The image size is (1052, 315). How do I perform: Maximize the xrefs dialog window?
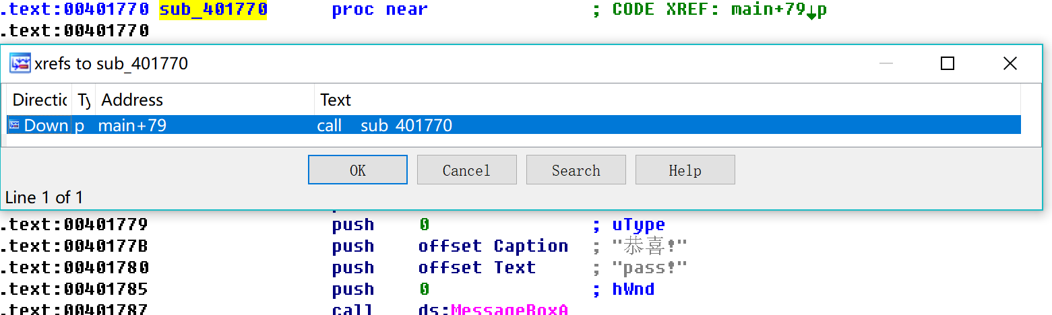point(948,63)
